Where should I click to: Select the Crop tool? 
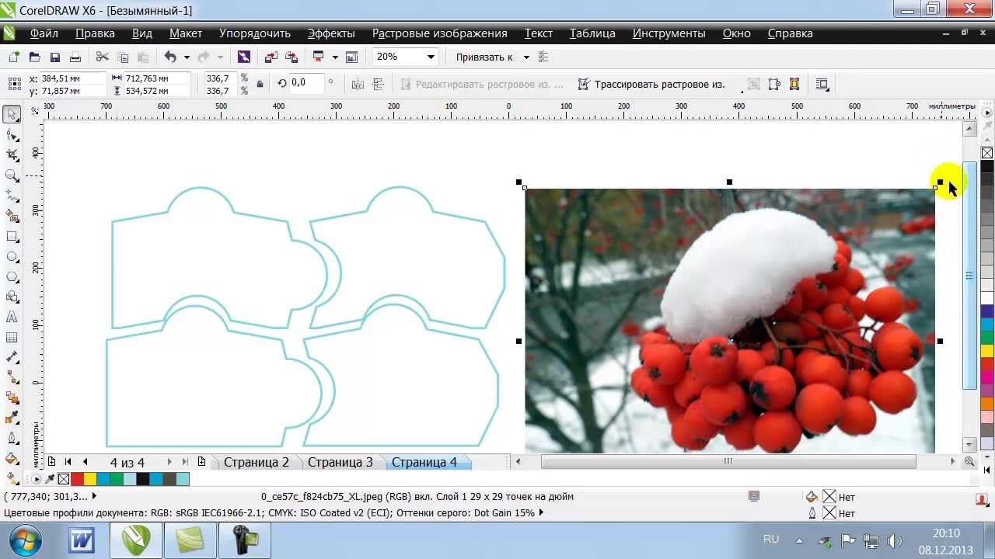[12, 155]
